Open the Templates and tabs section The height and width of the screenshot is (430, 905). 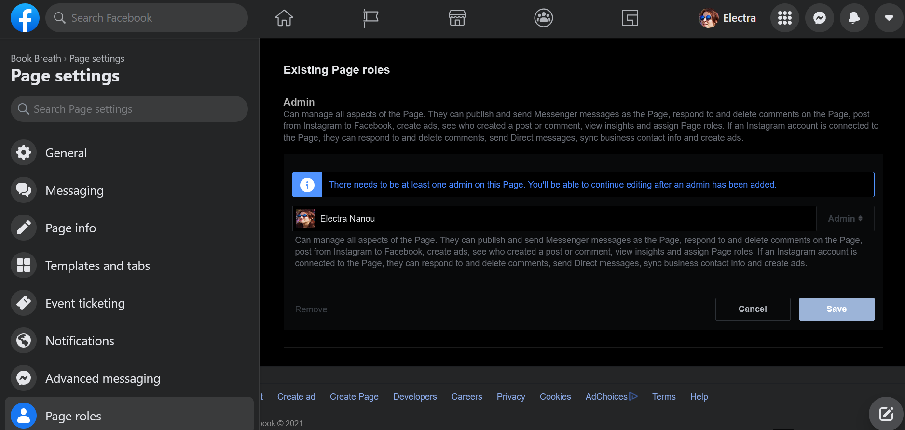click(x=97, y=266)
